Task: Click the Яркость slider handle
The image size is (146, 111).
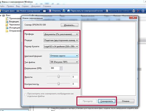Action: (x=59, y=76)
